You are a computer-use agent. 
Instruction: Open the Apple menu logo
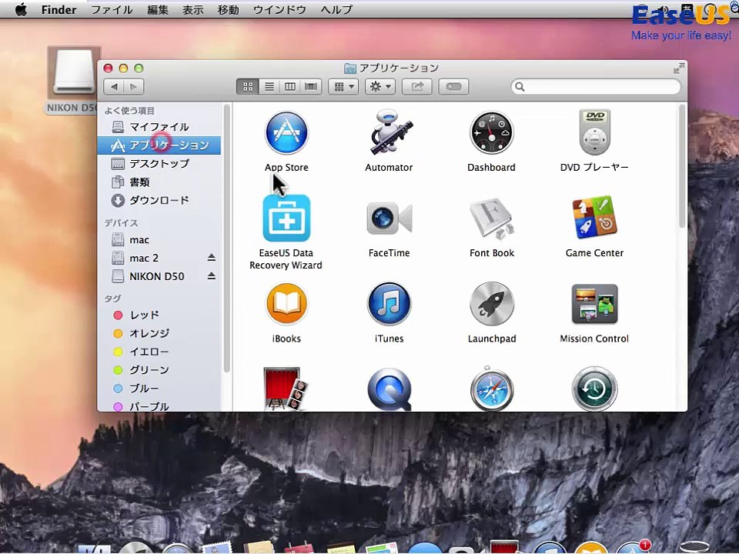(22, 9)
